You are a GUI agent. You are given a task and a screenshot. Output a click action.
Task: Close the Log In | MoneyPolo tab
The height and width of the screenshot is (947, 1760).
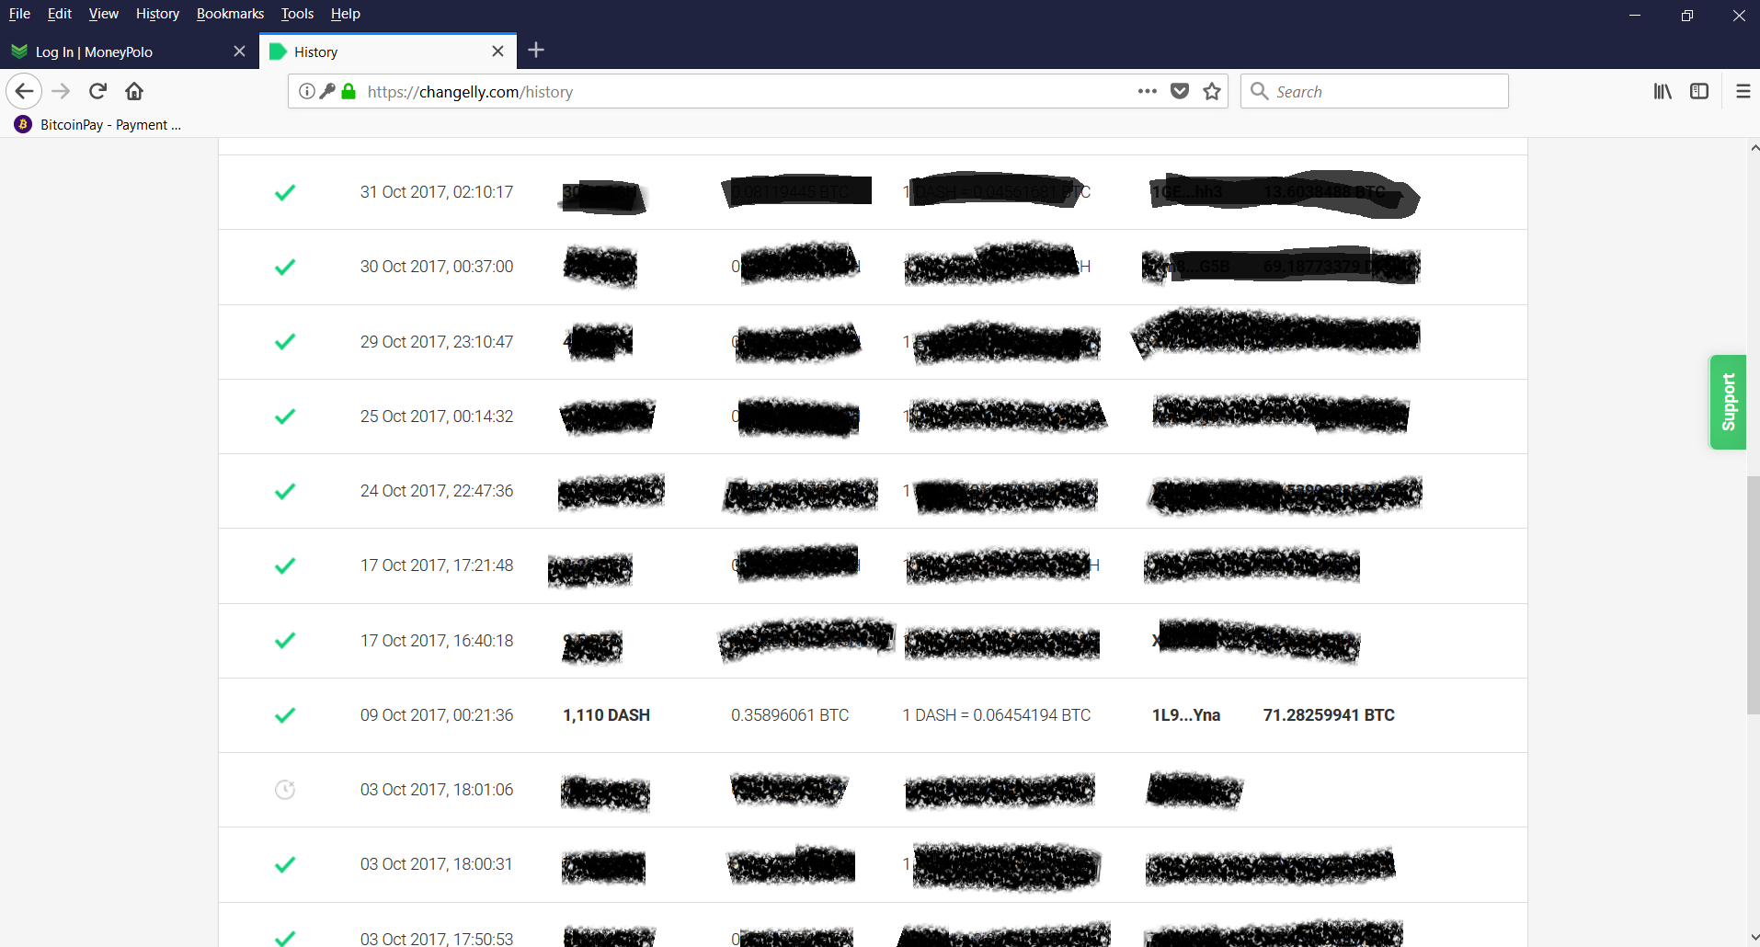[x=239, y=51]
